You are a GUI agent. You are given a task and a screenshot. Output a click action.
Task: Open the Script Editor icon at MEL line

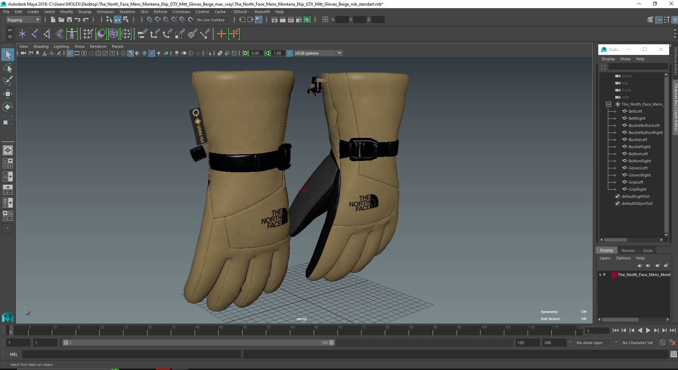[x=673, y=354]
